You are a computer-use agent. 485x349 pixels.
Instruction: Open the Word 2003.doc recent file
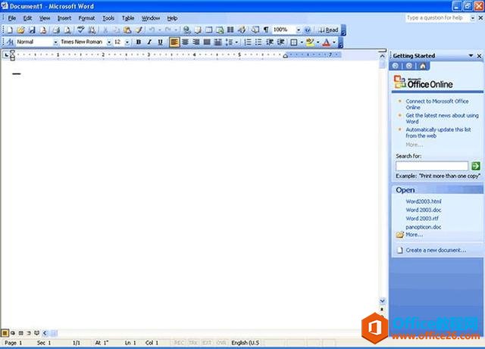point(424,210)
